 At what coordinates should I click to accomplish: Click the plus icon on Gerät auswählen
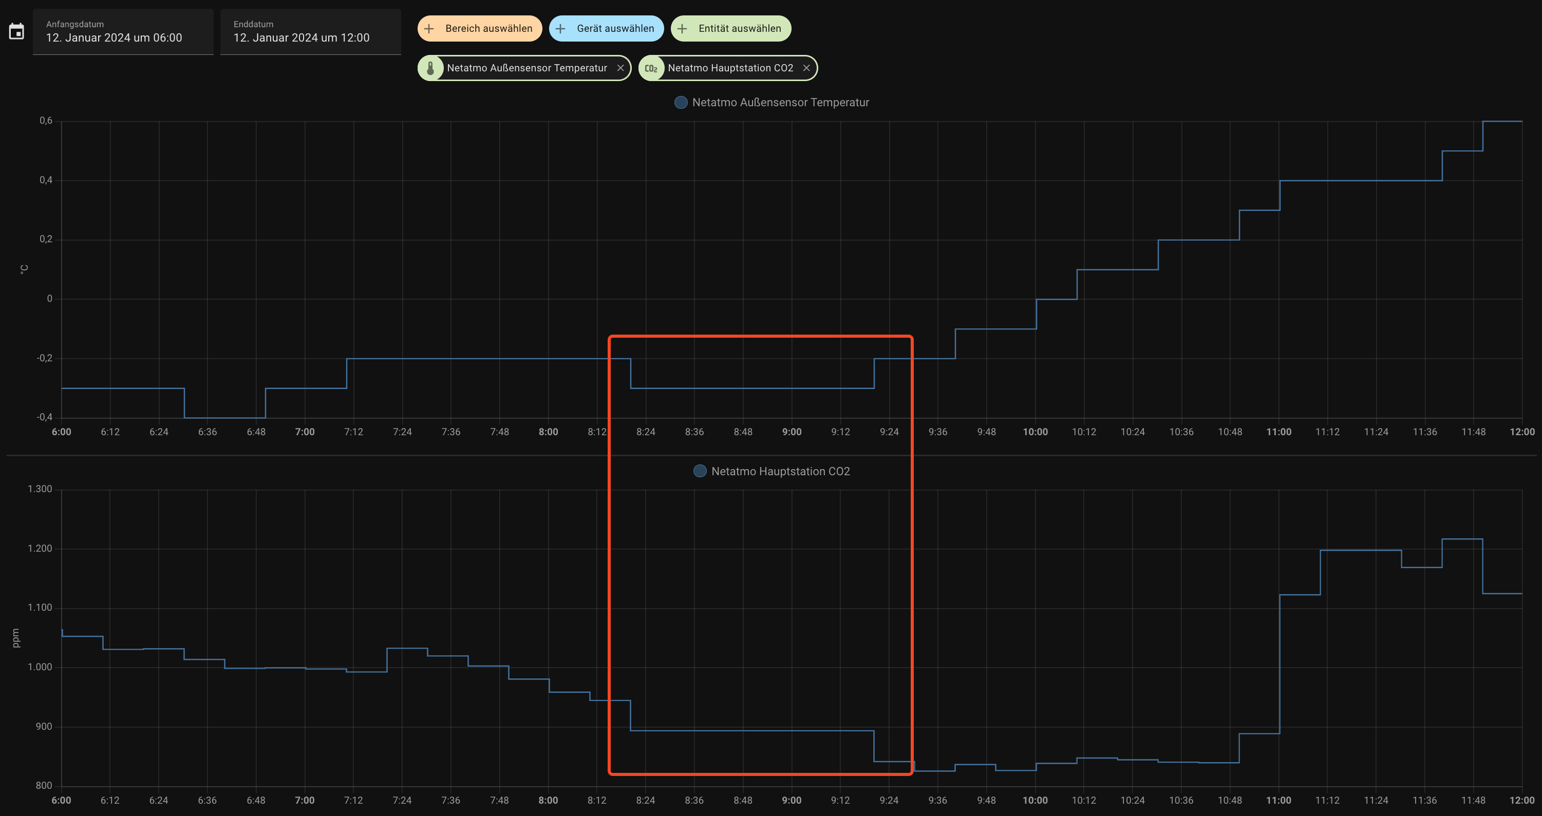pyautogui.click(x=561, y=29)
